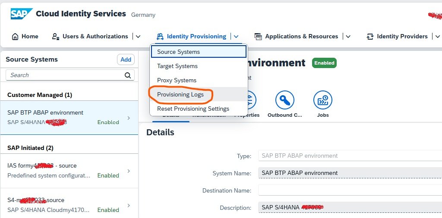This screenshot has height=218, width=442.
Task: Expand the Users & Authorizations dropdown arrow
Action: point(138,37)
